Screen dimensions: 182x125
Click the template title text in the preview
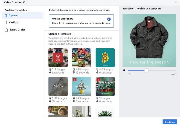coord(142,8)
